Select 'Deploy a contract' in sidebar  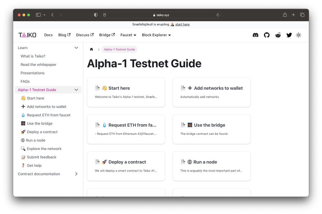click(39, 132)
